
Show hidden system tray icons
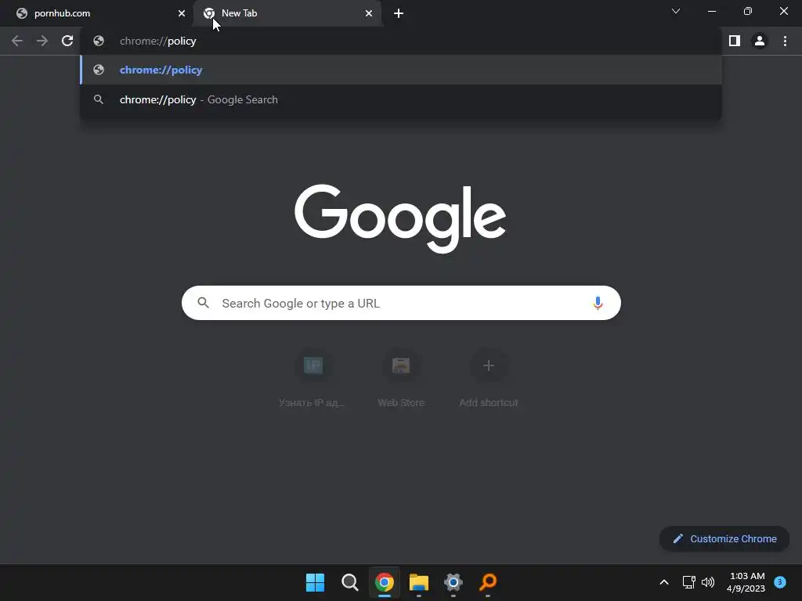[664, 582]
